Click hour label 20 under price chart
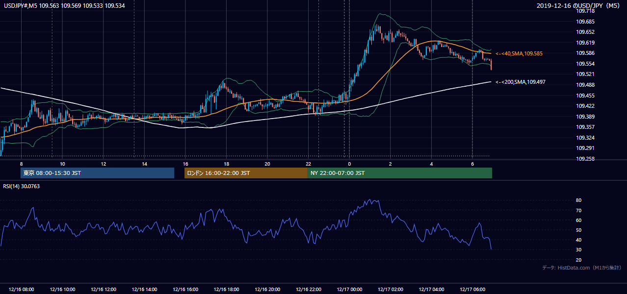 [x=267, y=164]
